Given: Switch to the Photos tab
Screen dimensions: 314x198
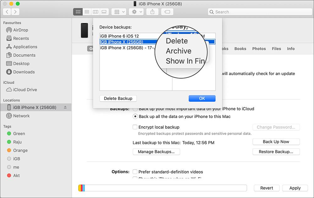Looking at the screenshot, I should [259, 49].
